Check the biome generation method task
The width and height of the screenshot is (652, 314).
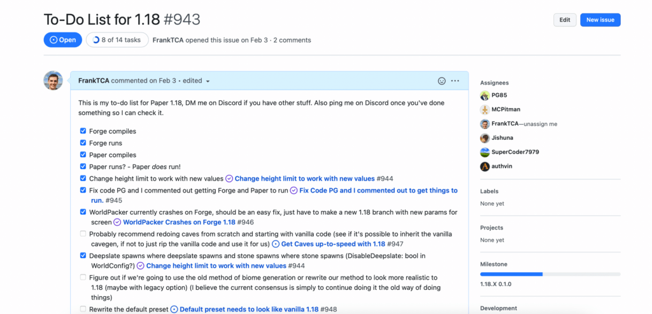pos(83,277)
